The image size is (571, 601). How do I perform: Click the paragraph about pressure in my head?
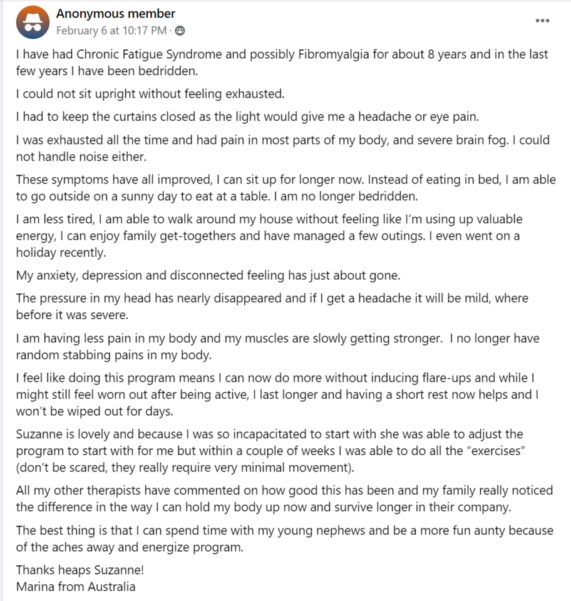(272, 306)
